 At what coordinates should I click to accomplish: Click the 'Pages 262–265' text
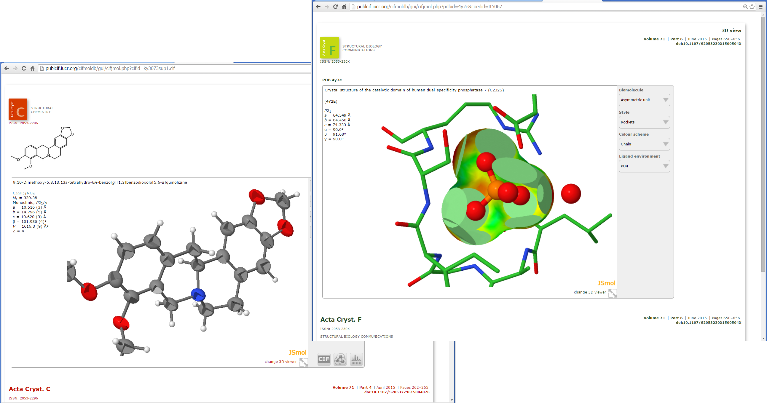tap(414, 388)
